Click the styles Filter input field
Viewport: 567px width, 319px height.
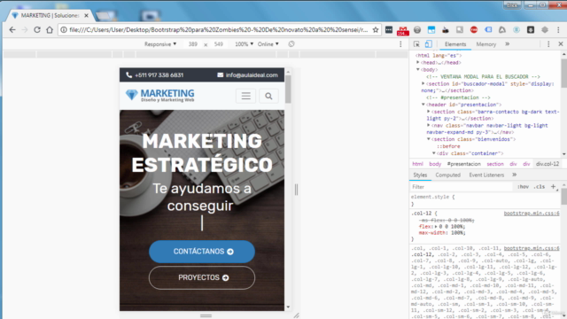click(x=461, y=187)
